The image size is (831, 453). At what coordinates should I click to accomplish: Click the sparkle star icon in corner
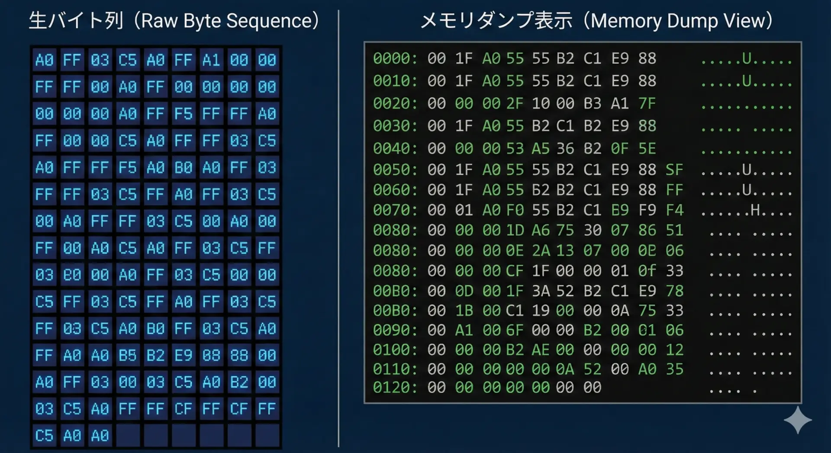click(797, 420)
